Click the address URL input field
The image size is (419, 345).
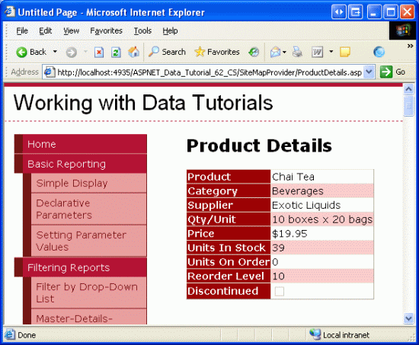pos(209,72)
